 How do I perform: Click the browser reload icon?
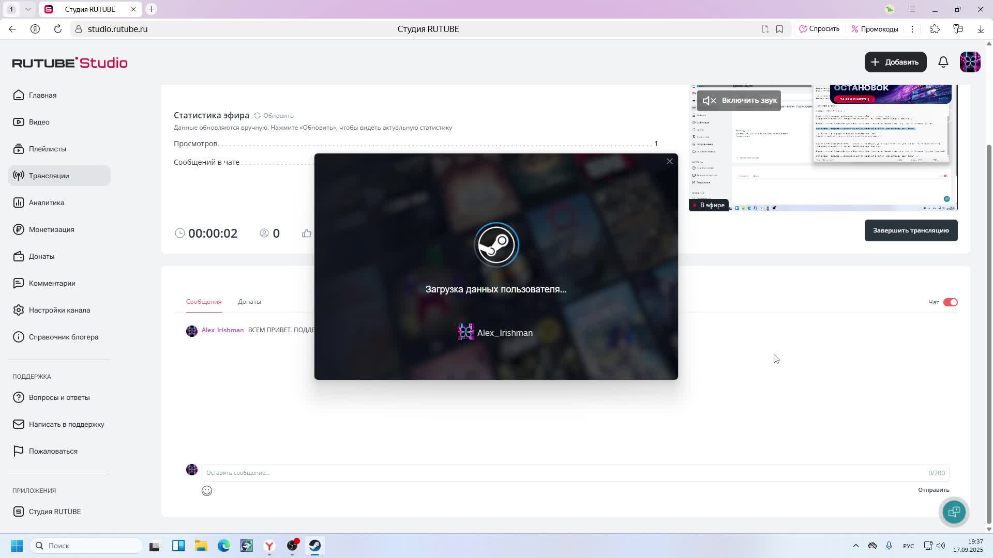[58, 29]
